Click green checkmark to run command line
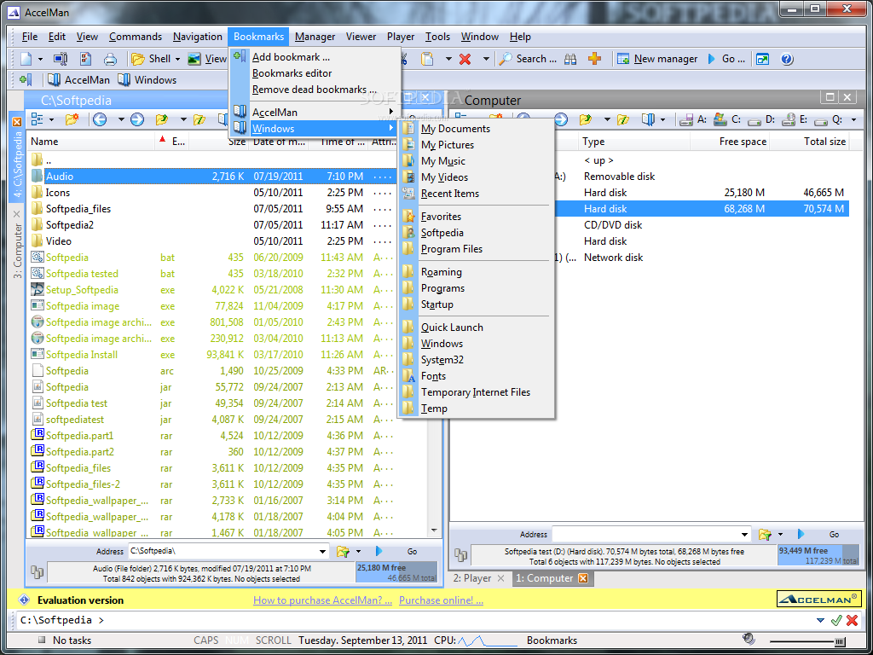 pyautogui.click(x=835, y=620)
